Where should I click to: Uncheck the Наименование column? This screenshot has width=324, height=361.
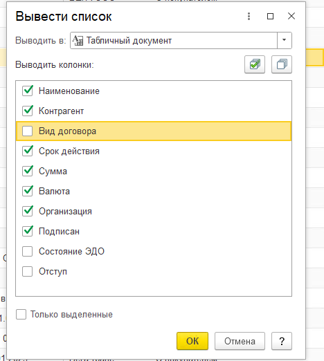[x=27, y=91]
